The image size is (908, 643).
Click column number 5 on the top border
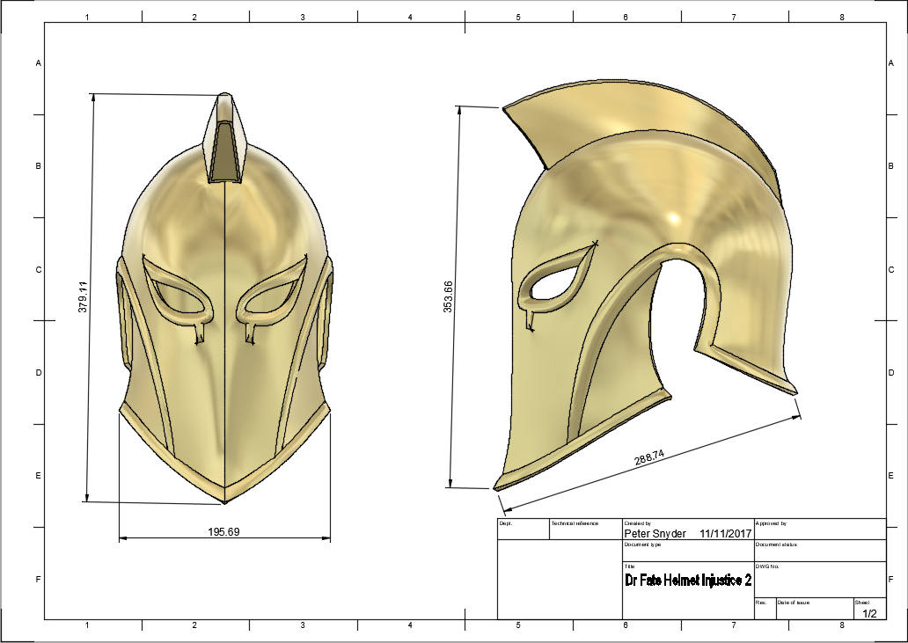point(517,16)
